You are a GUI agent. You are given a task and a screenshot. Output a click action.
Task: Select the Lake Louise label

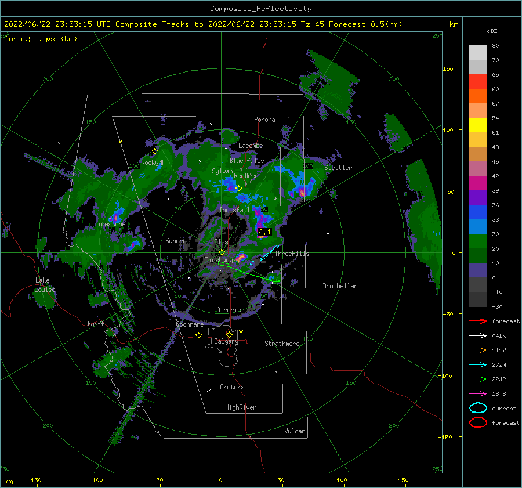[x=45, y=285]
